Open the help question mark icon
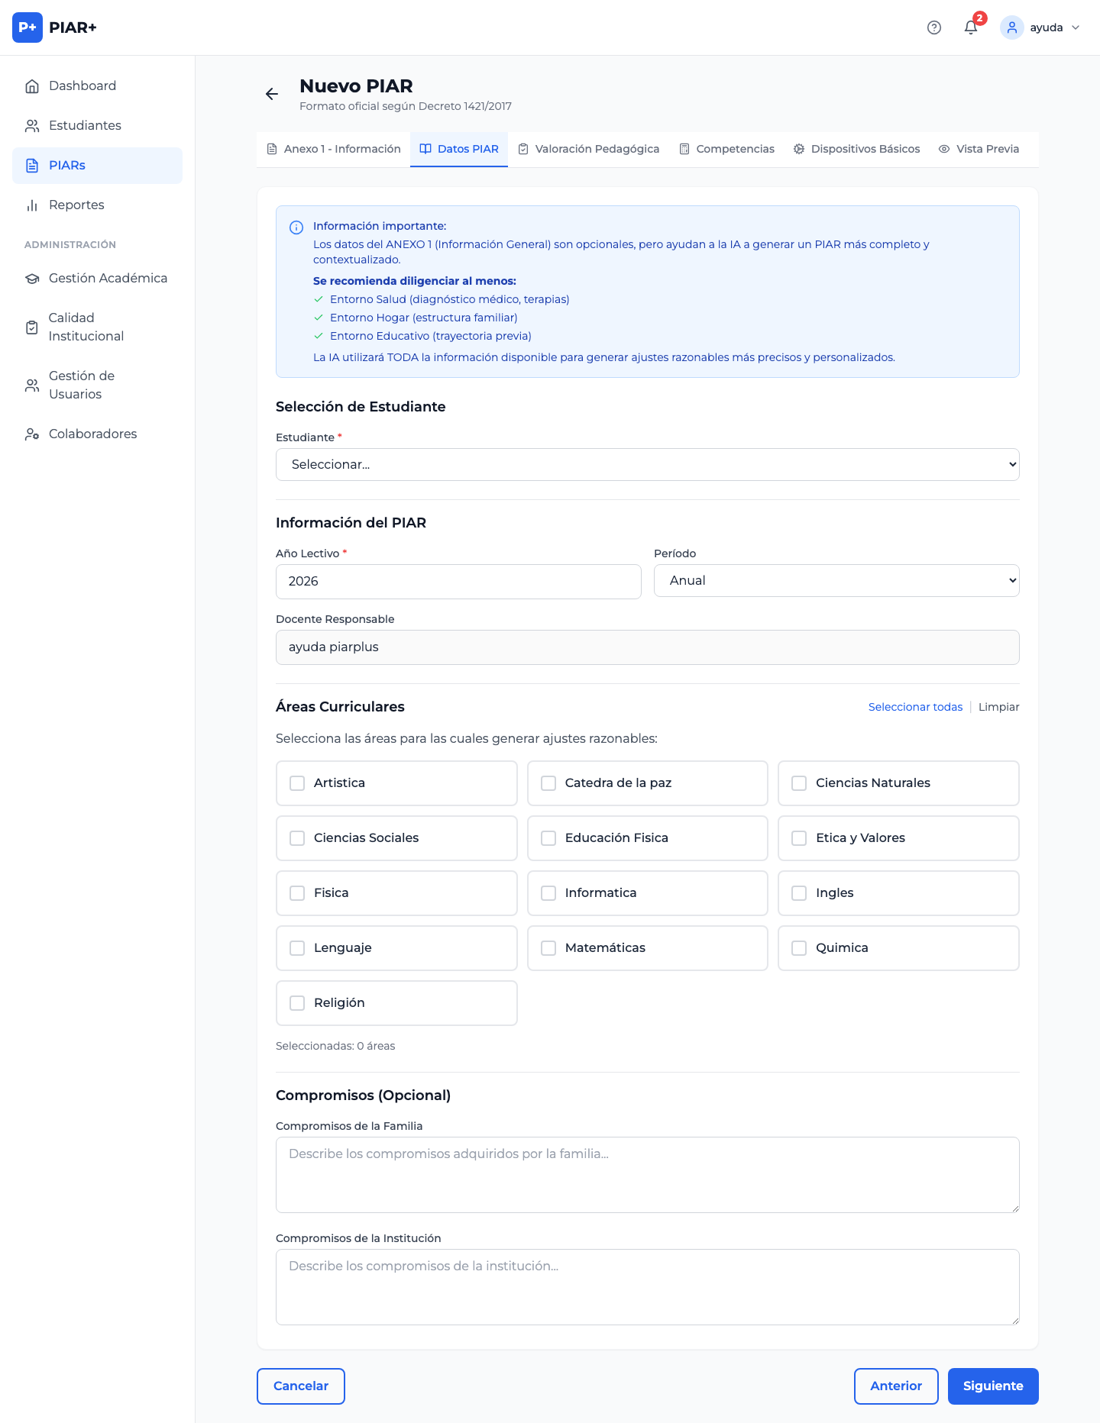Image resolution: width=1100 pixels, height=1423 pixels. coord(933,27)
